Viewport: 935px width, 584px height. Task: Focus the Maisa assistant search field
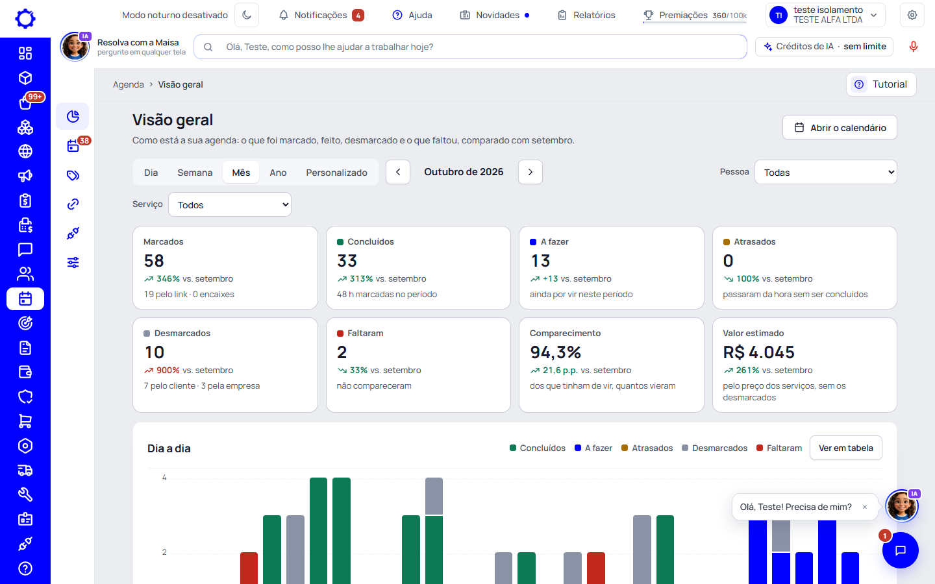tap(470, 47)
